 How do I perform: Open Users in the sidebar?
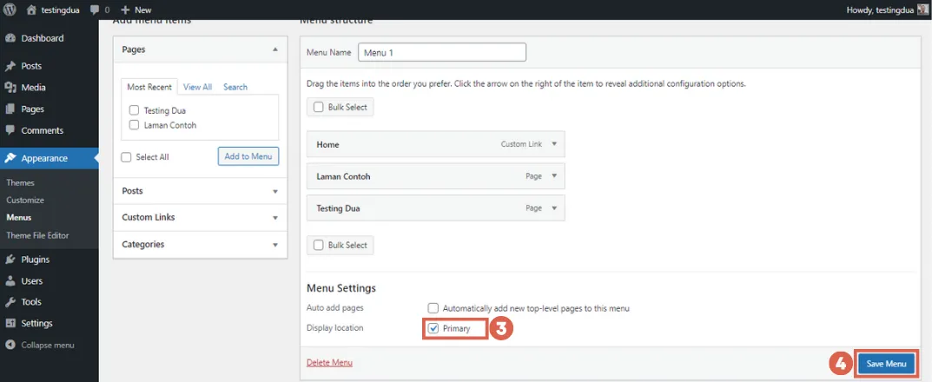32,280
